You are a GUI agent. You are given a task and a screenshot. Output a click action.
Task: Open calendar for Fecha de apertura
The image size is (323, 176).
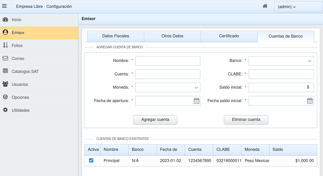[x=196, y=101]
